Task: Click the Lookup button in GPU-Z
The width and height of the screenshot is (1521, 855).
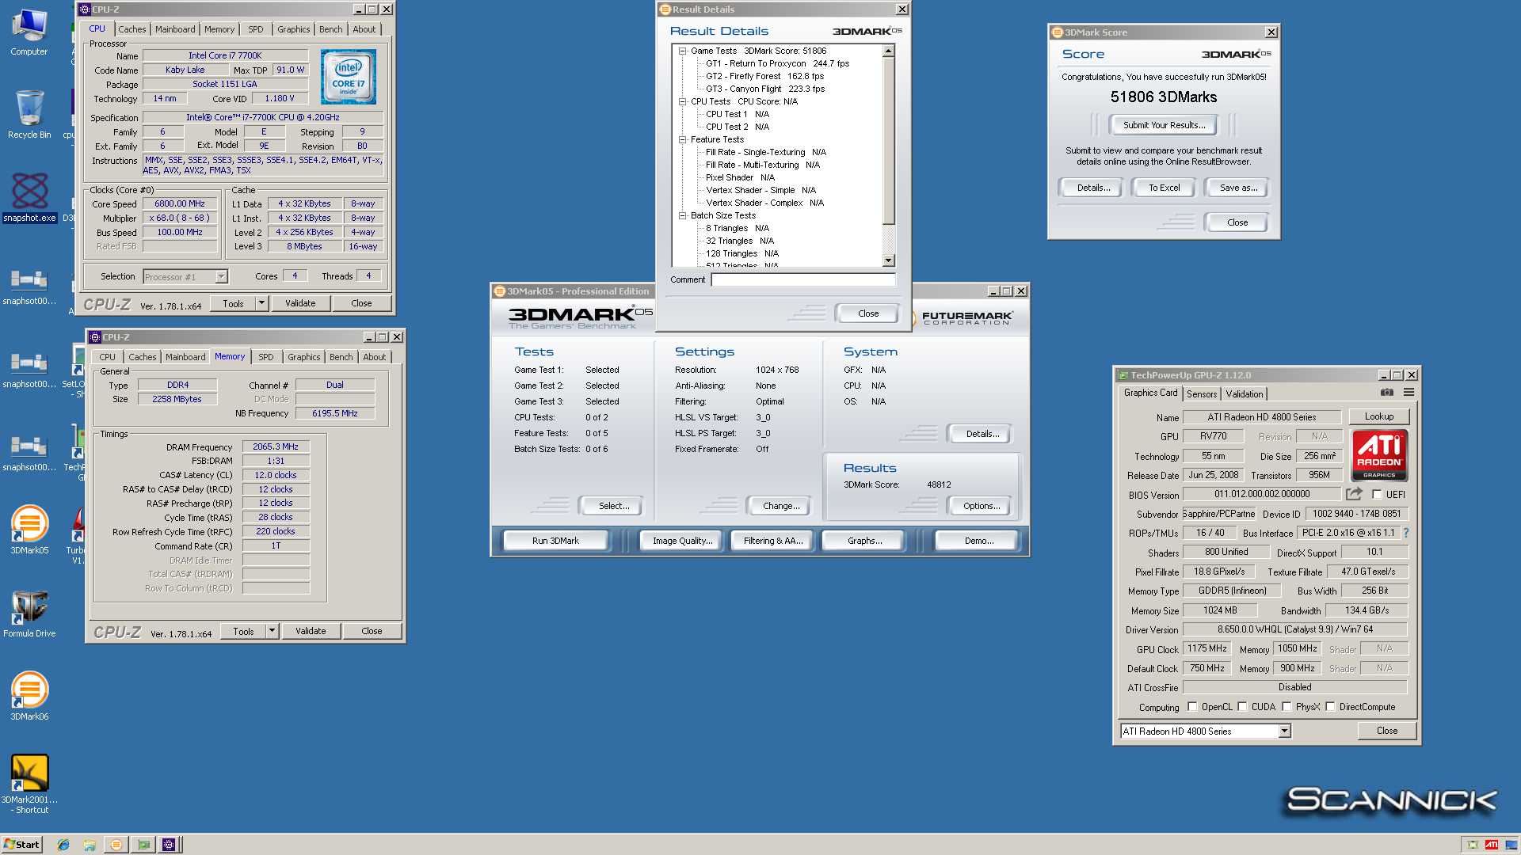Action: coord(1379,416)
